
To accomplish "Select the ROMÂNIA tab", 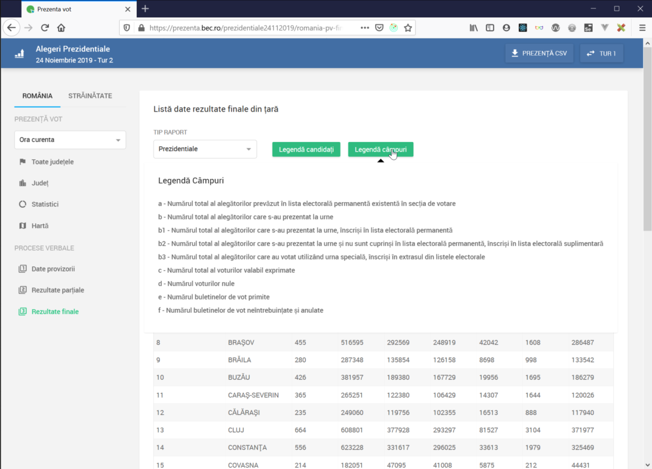I will pyautogui.click(x=38, y=96).
